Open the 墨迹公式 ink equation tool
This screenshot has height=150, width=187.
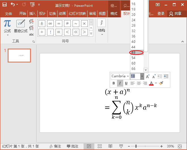21,27
